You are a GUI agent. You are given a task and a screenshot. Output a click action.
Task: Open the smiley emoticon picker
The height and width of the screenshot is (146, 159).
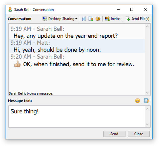(137, 101)
